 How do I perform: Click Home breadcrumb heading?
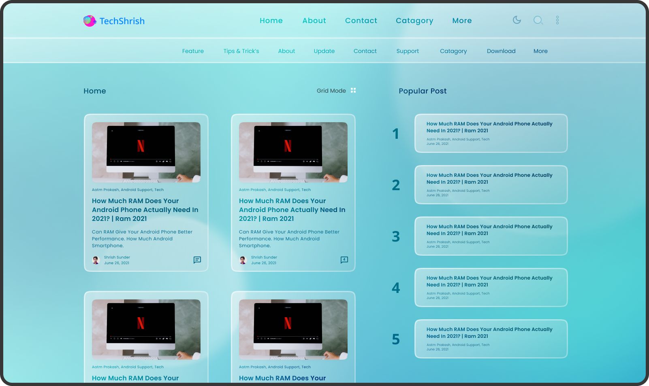point(95,91)
